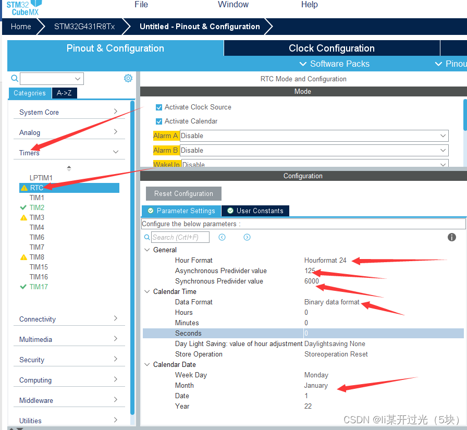Select the Categories tab
This screenshot has height=430, width=467.
coord(30,93)
